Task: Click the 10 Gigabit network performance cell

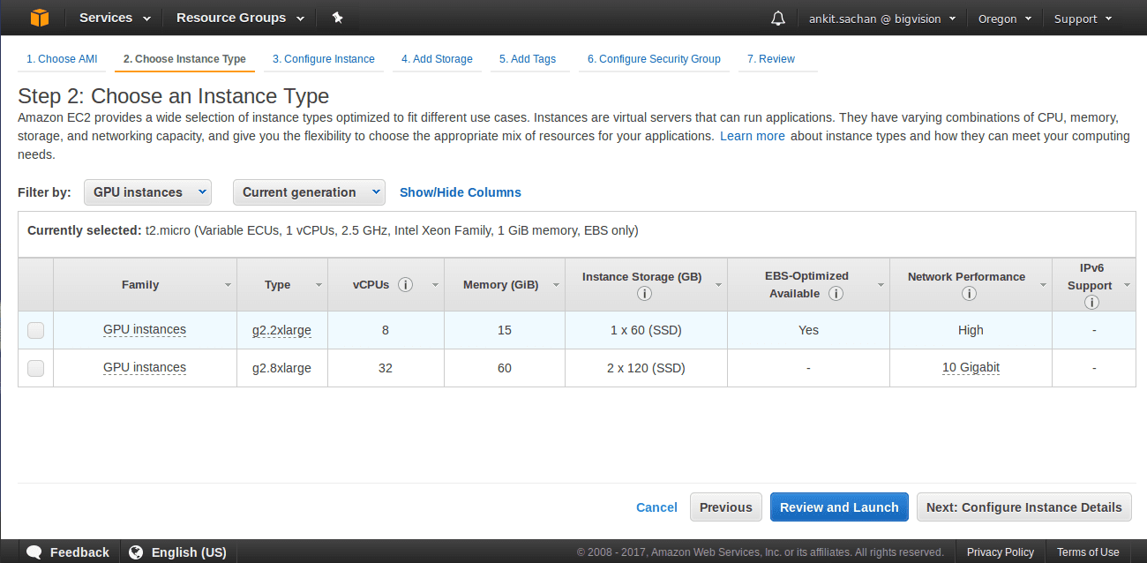Action: tap(971, 368)
